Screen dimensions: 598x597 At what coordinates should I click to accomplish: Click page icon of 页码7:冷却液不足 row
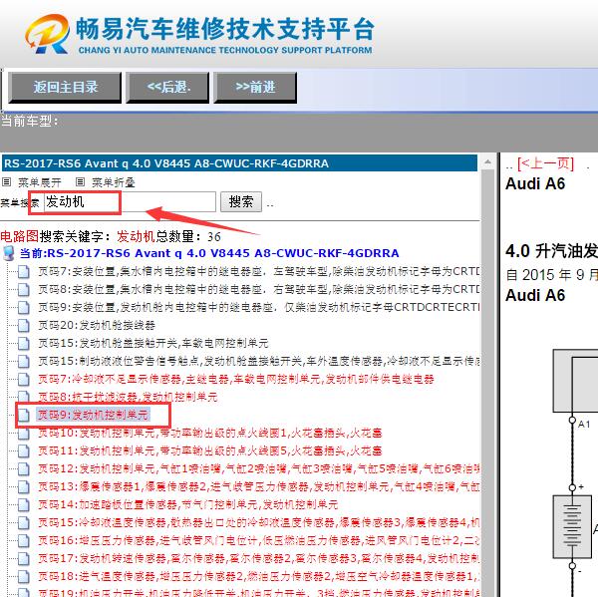coord(24,380)
